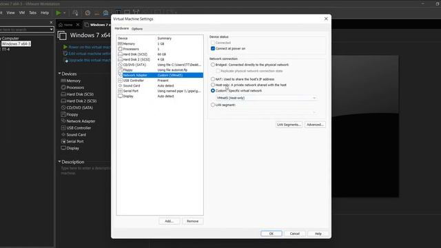Open the LAN segment dropdown list
The image size is (441, 248).
pyautogui.click(x=267, y=112)
